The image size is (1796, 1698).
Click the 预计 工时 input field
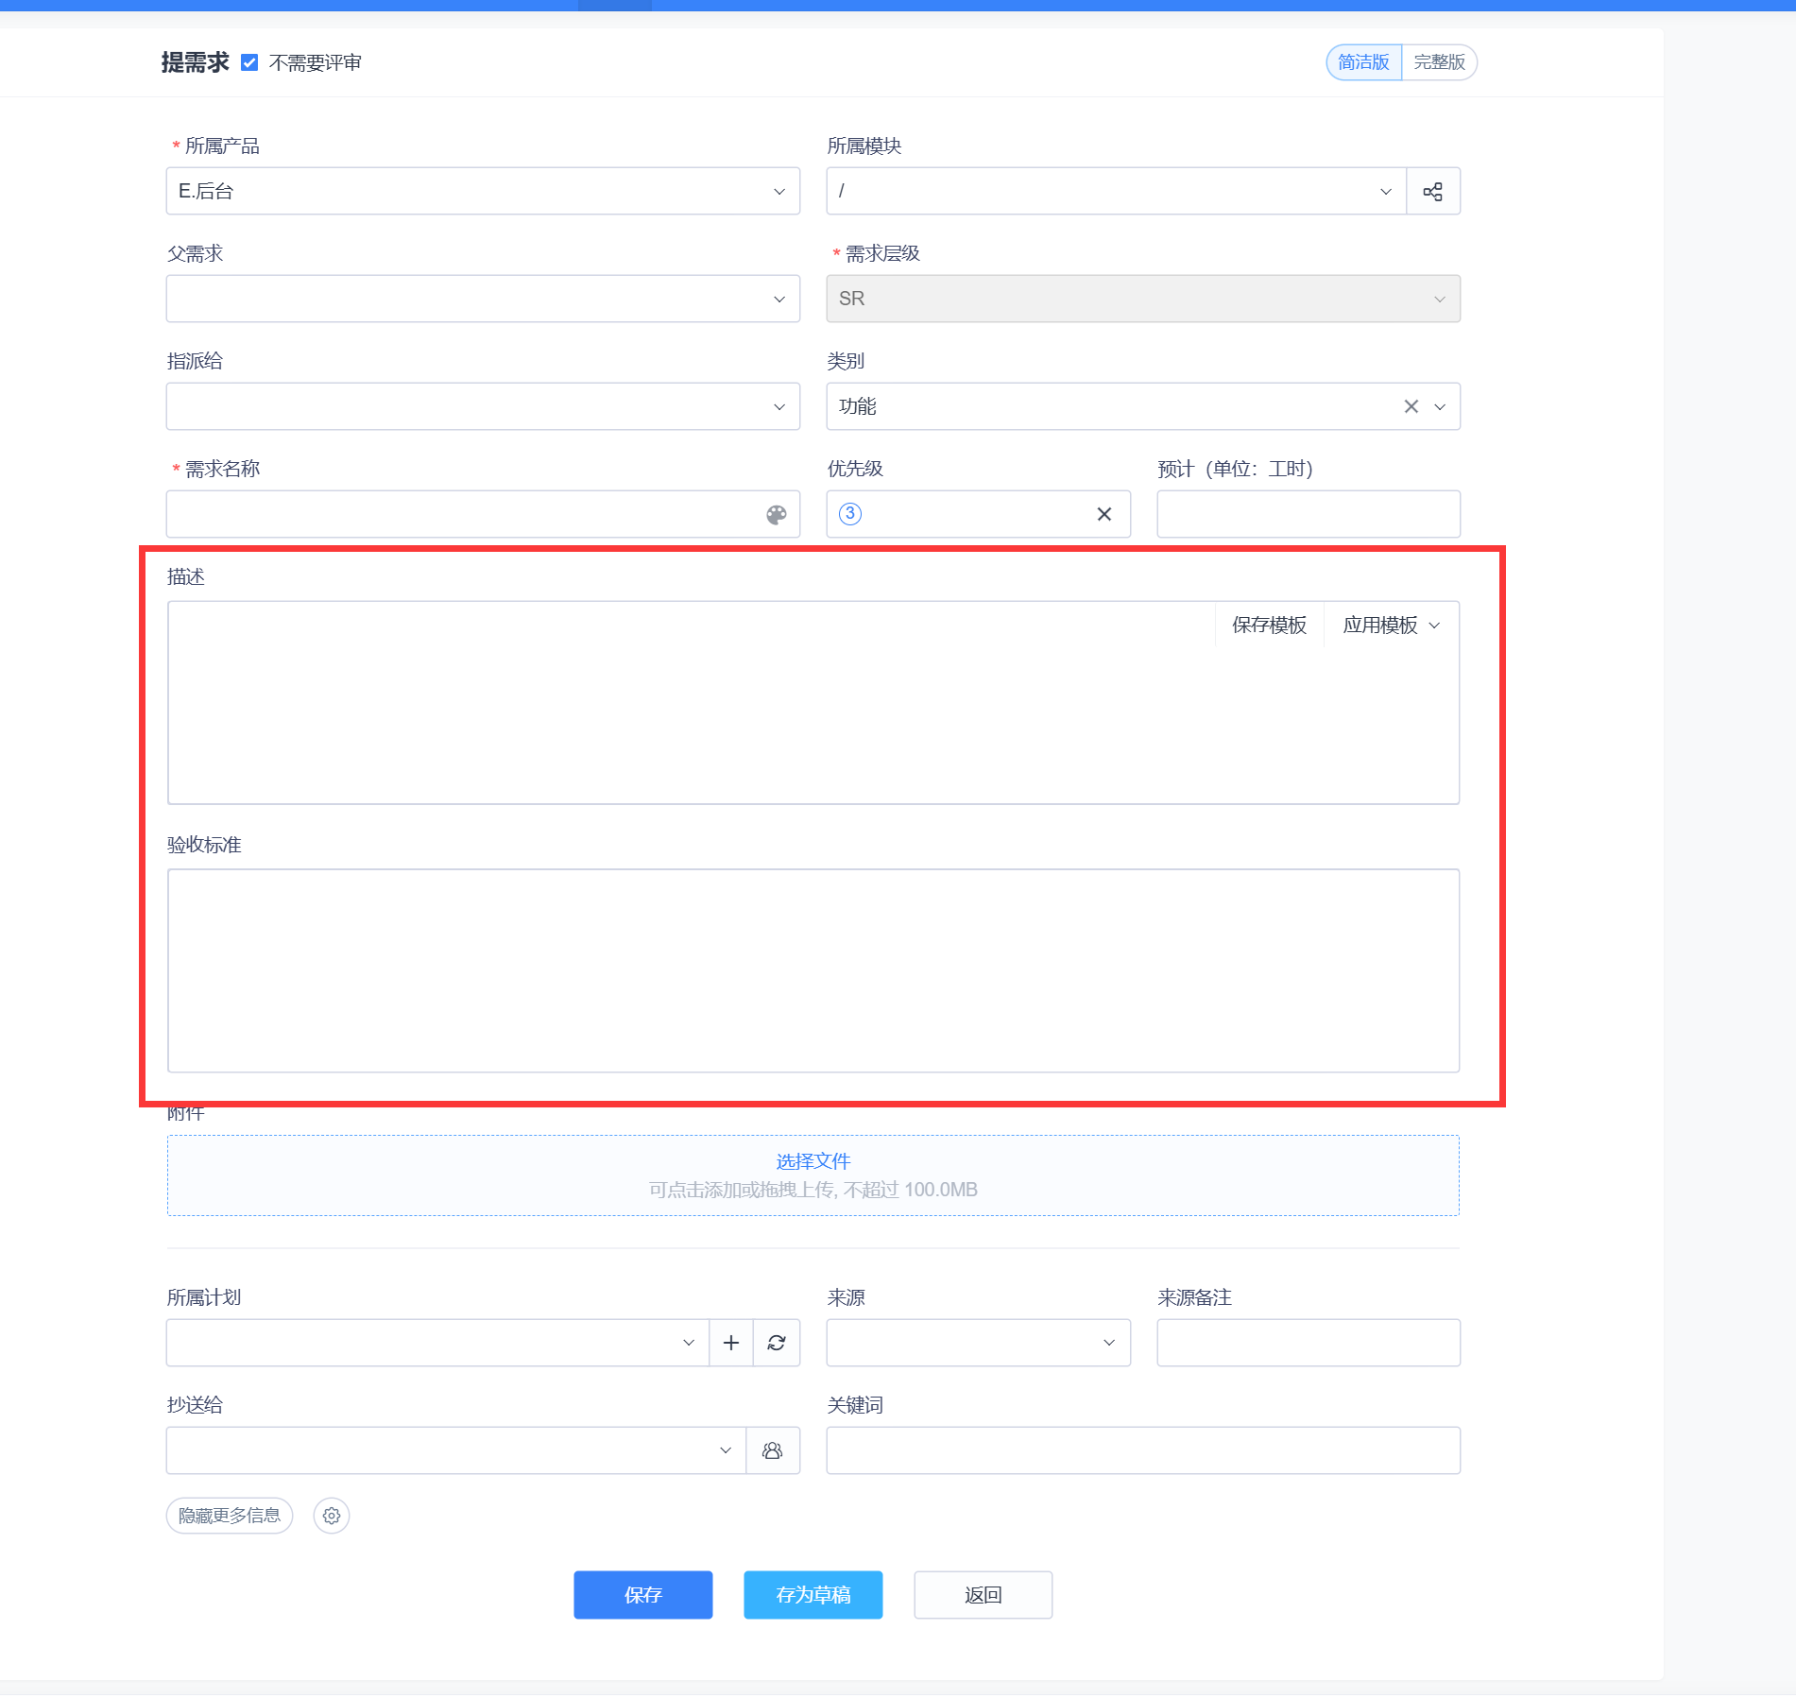pos(1309,514)
